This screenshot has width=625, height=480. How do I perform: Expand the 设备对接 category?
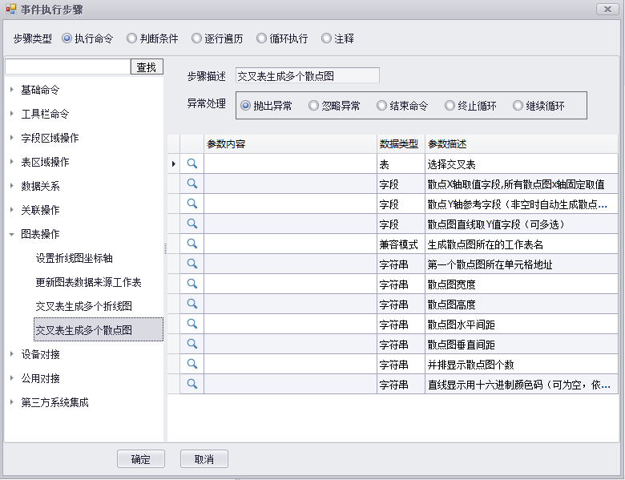point(12,354)
